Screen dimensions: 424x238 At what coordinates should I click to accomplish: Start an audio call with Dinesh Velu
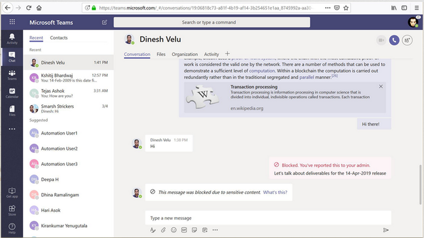click(394, 40)
